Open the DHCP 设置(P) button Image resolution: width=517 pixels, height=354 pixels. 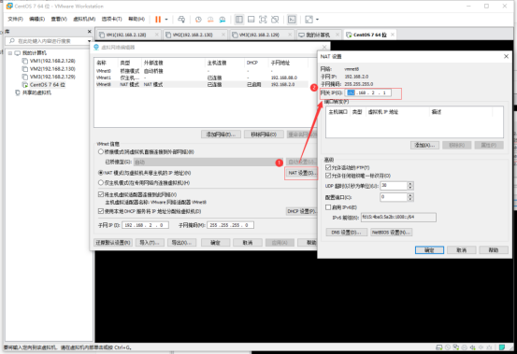click(301, 211)
